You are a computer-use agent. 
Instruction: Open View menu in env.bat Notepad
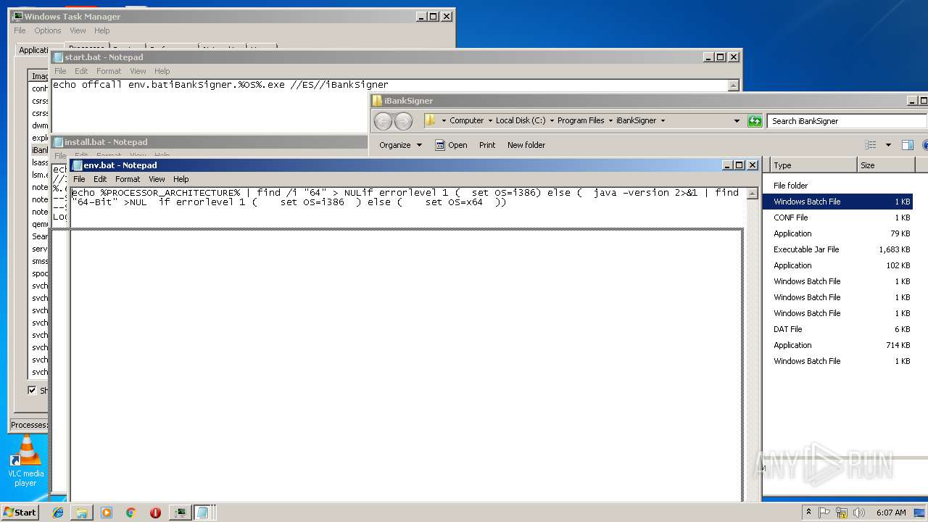point(157,179)
